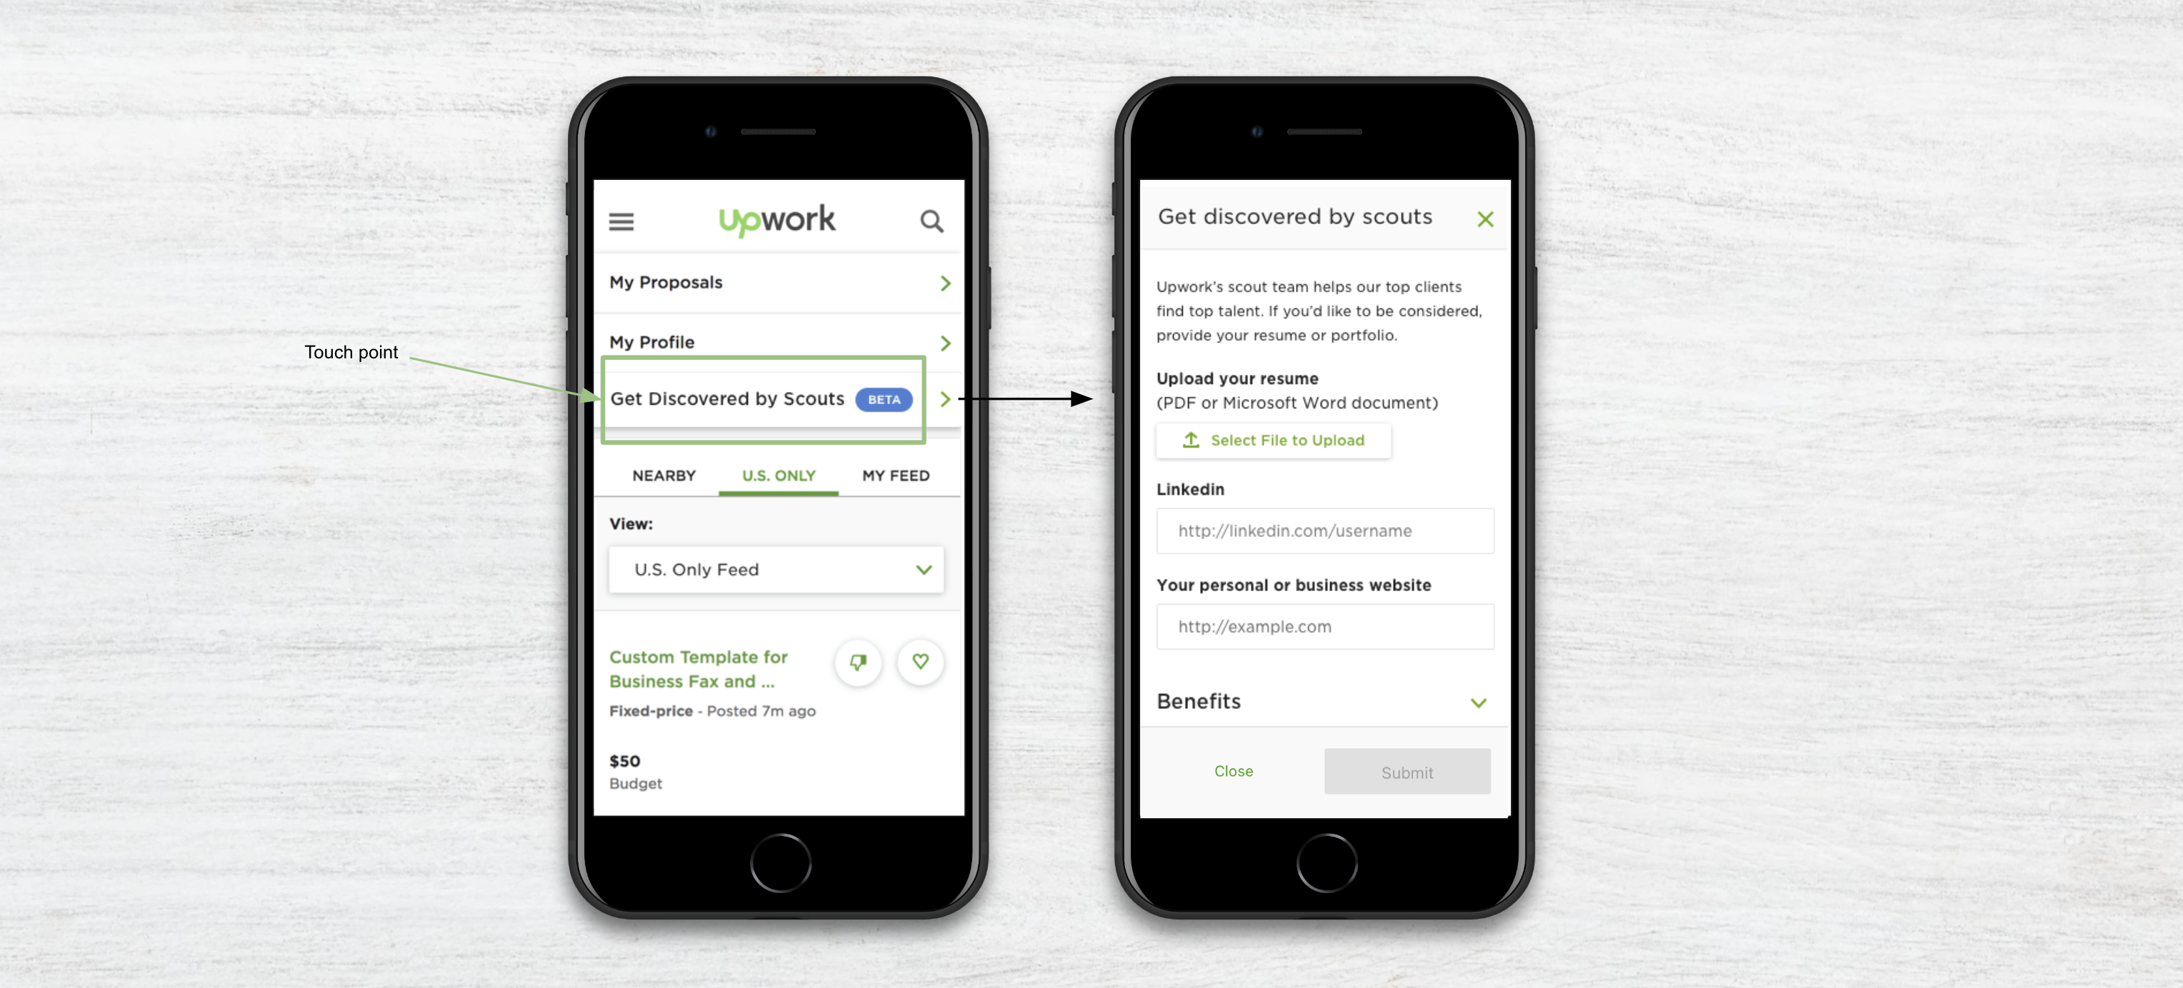Open the U.S. Only Feed dropdown
Viewport: 2183px width, 988px height.
[776, 569]
